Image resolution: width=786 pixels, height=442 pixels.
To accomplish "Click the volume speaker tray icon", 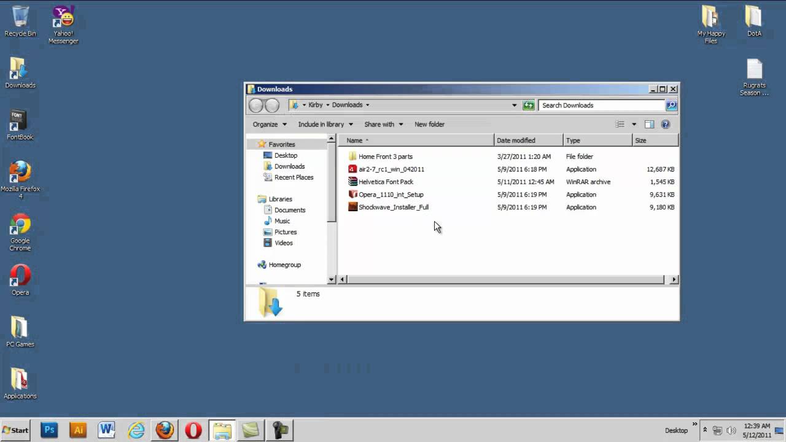I will click(x=731, y=430).
